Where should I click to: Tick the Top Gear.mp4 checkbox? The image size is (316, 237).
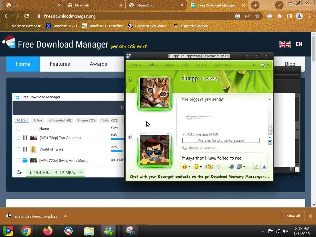click(x=18, y=138)
